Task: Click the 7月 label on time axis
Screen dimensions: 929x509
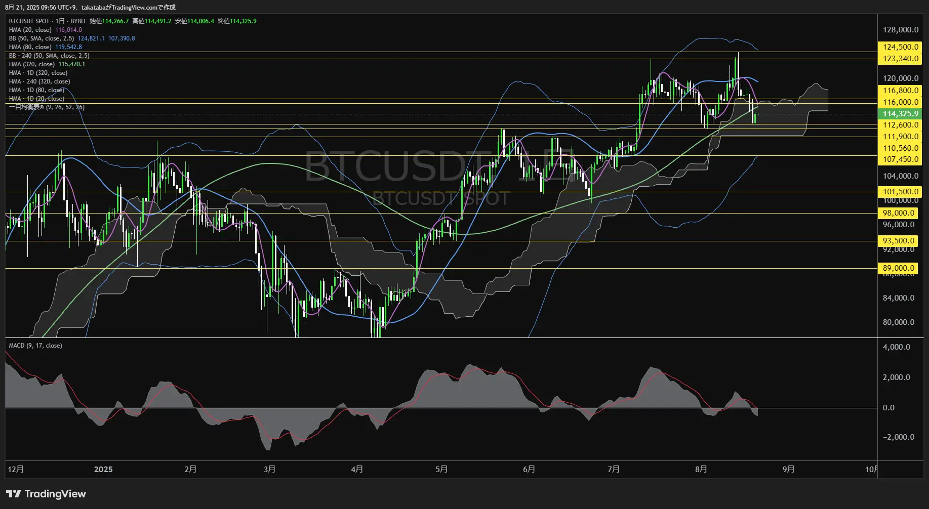Action: pyautogui.click(x=614, y=470)
